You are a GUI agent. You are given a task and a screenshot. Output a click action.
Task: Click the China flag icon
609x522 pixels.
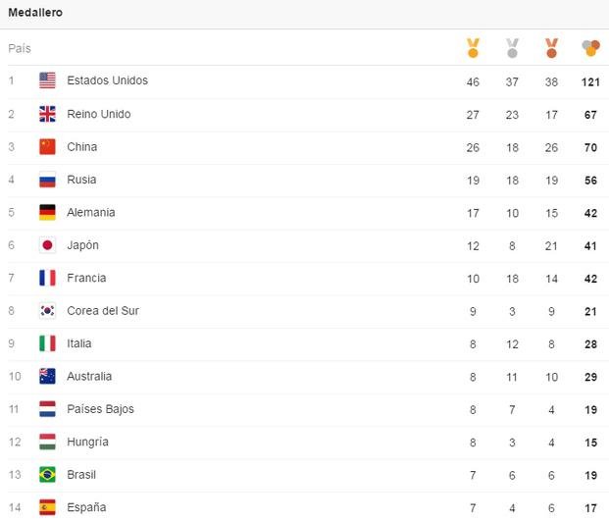[x=47, y=147]
